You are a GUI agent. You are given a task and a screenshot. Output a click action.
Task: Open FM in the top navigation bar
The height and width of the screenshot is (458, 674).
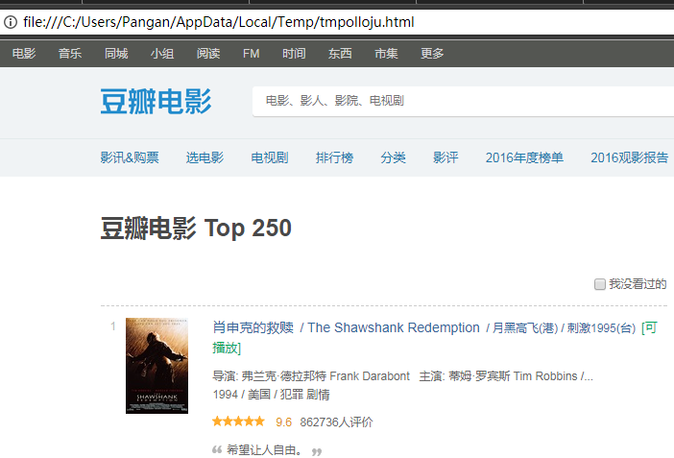251,54
